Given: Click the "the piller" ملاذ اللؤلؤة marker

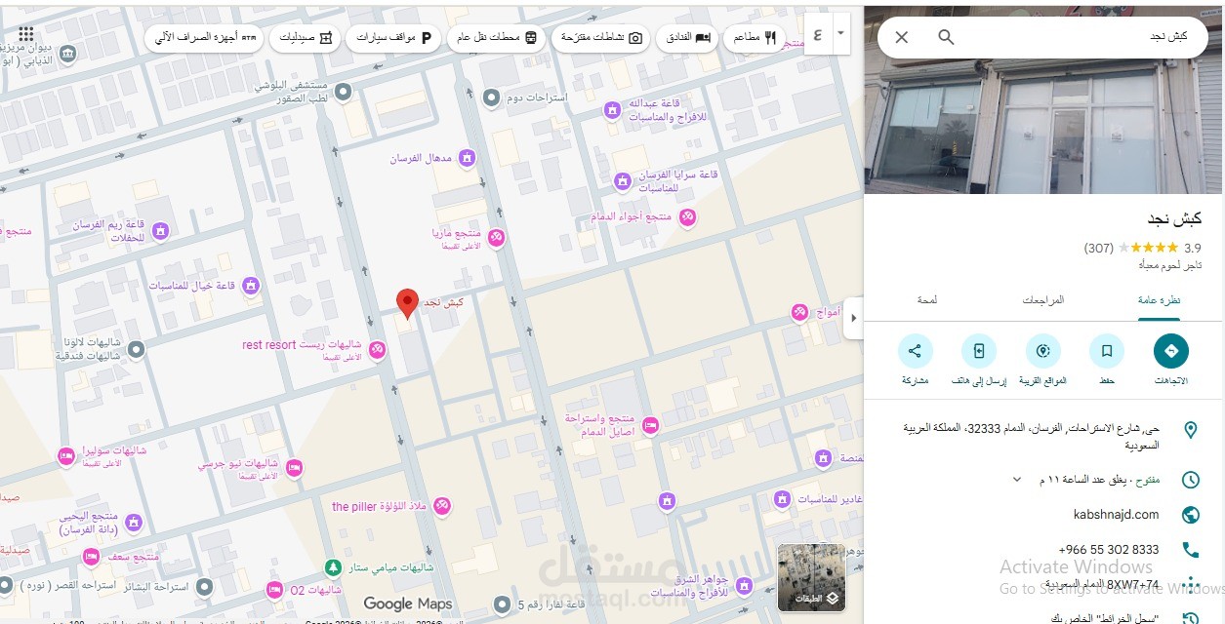Looking at the screenshot, I should (442, 506).
